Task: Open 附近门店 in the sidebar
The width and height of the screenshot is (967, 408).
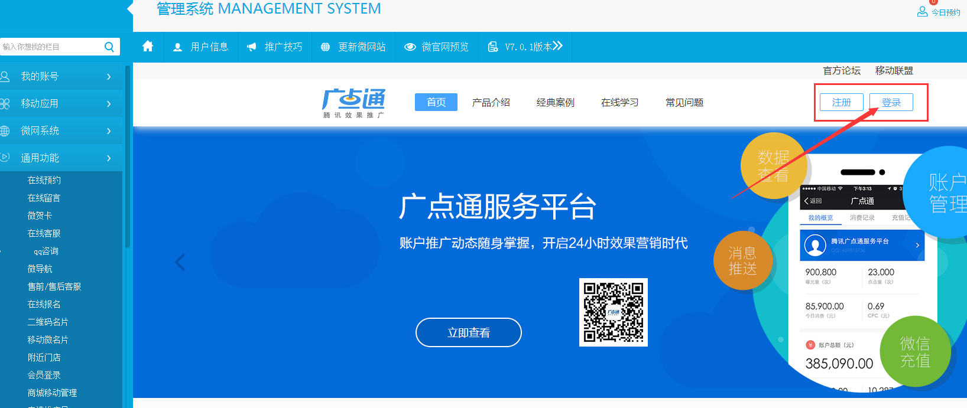Action: tap(44, 357)
